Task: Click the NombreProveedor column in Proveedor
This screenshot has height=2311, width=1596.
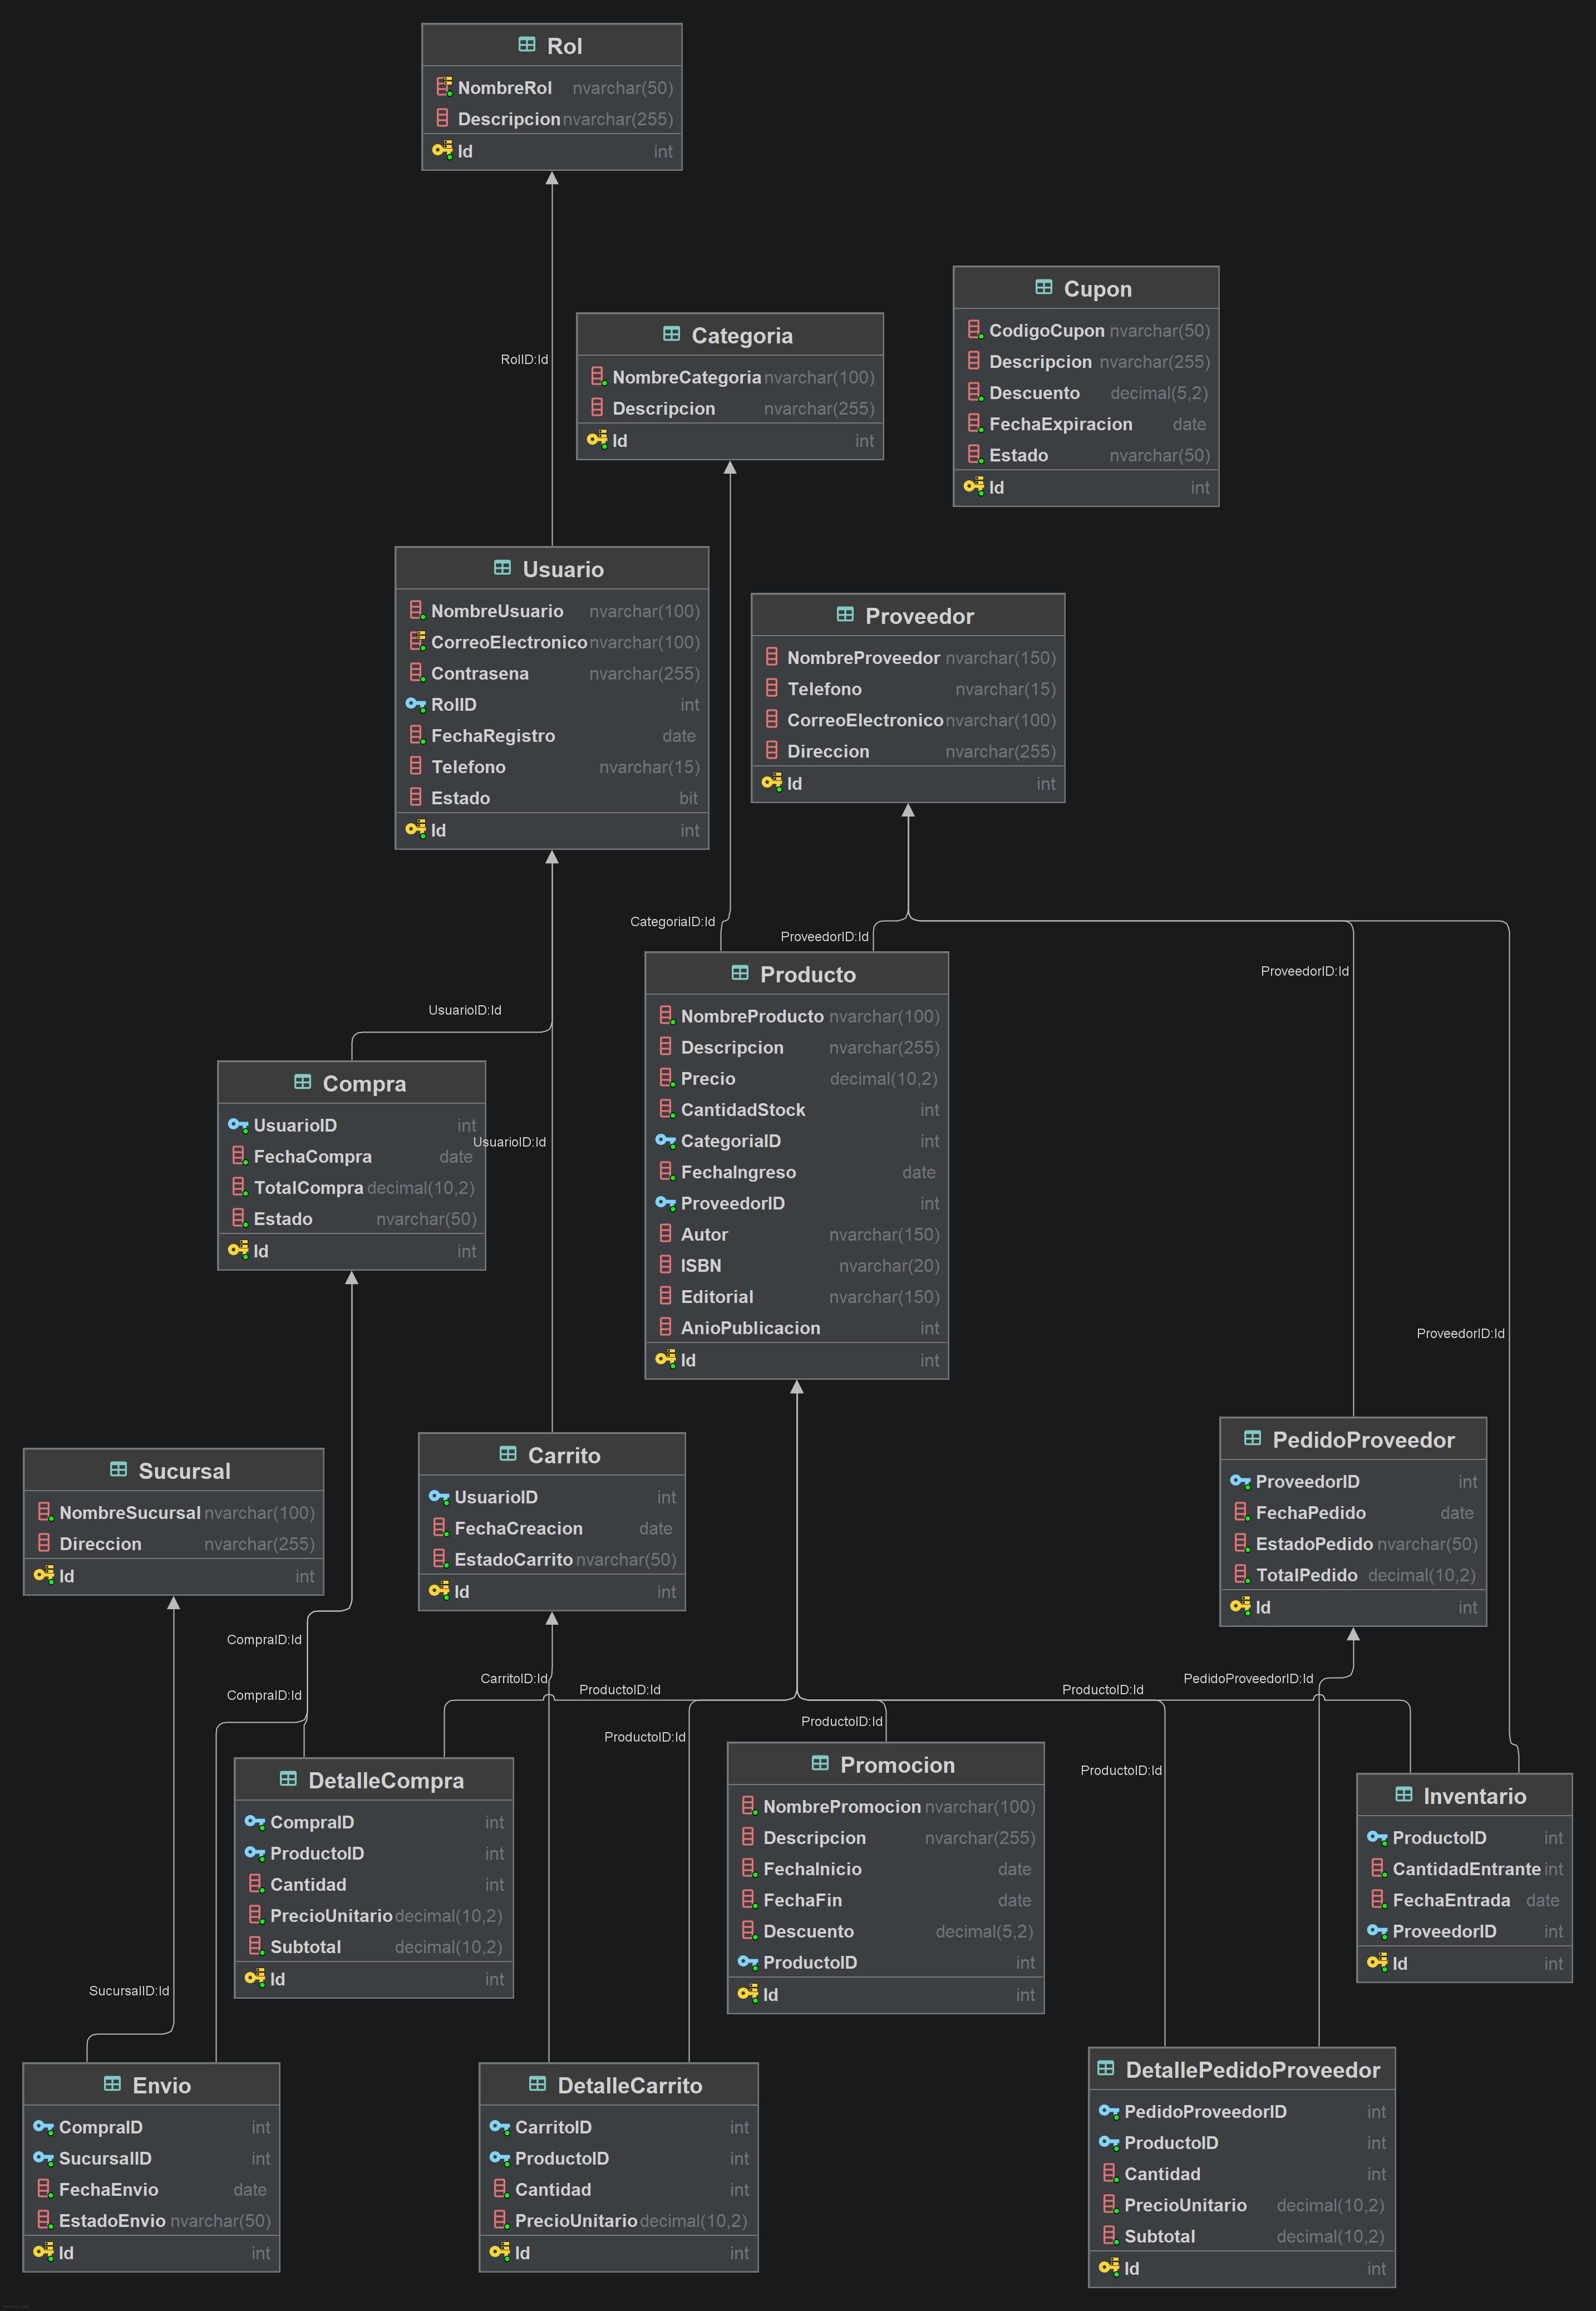Action: coord(908,657)
